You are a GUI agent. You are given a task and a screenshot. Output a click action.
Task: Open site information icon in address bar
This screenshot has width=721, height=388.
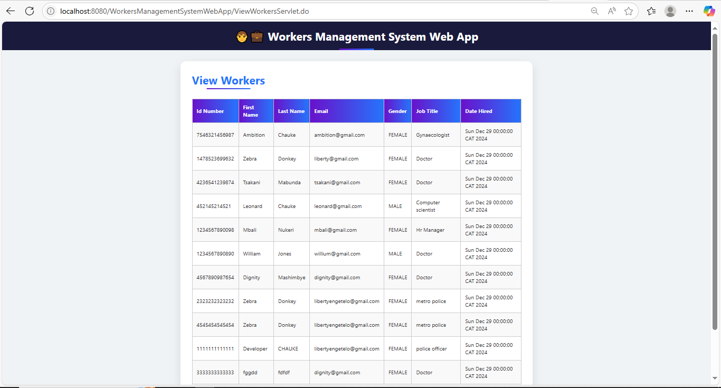click(51, 11)
